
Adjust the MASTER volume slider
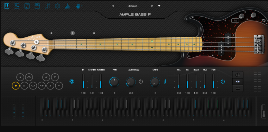(101, 81)
